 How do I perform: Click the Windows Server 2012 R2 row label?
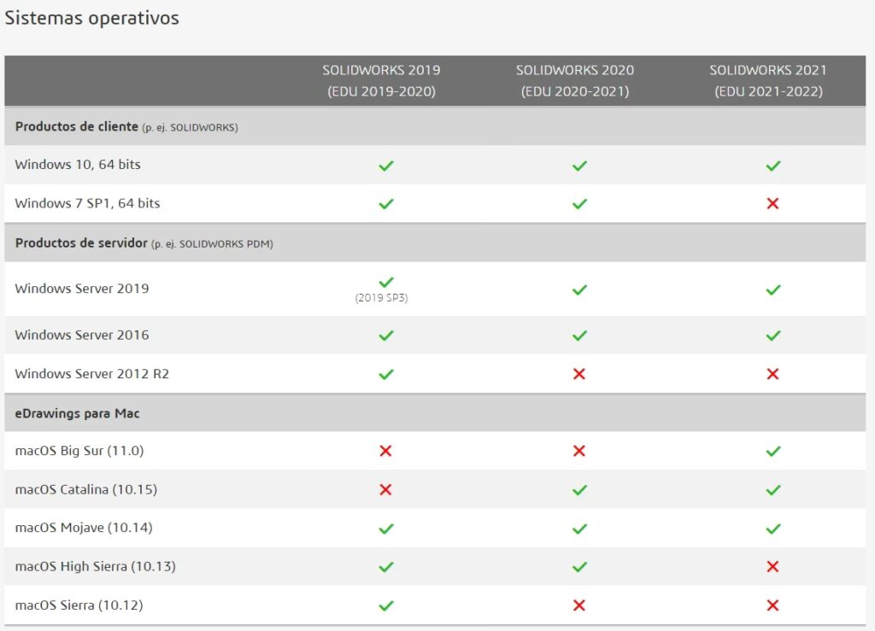pos(92,374)
